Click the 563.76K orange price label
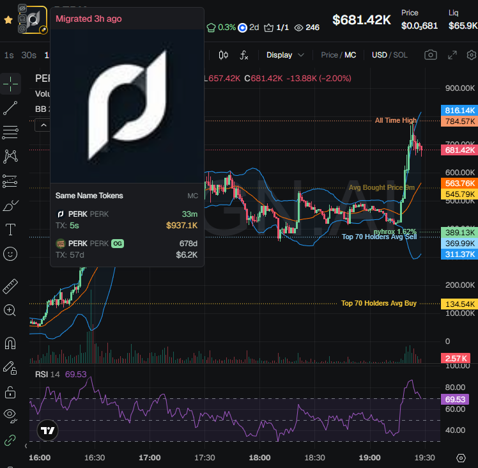This screenshot has height=468, width=478. coord(459,183)
